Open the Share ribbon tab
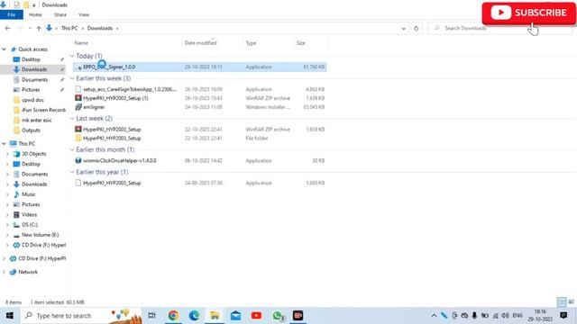 pos(60,14)
